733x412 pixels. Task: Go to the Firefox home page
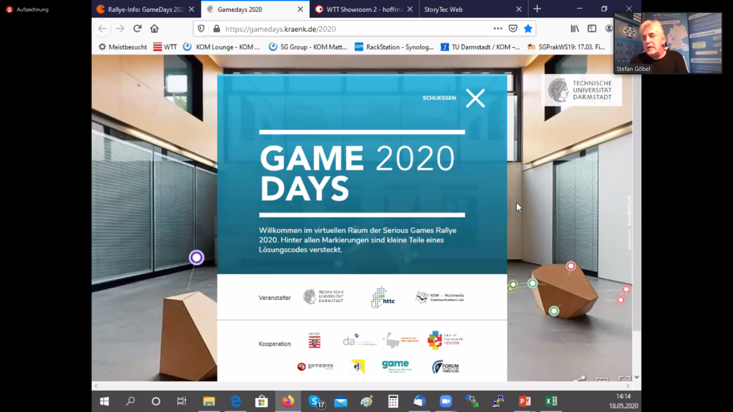click(154, 28)
